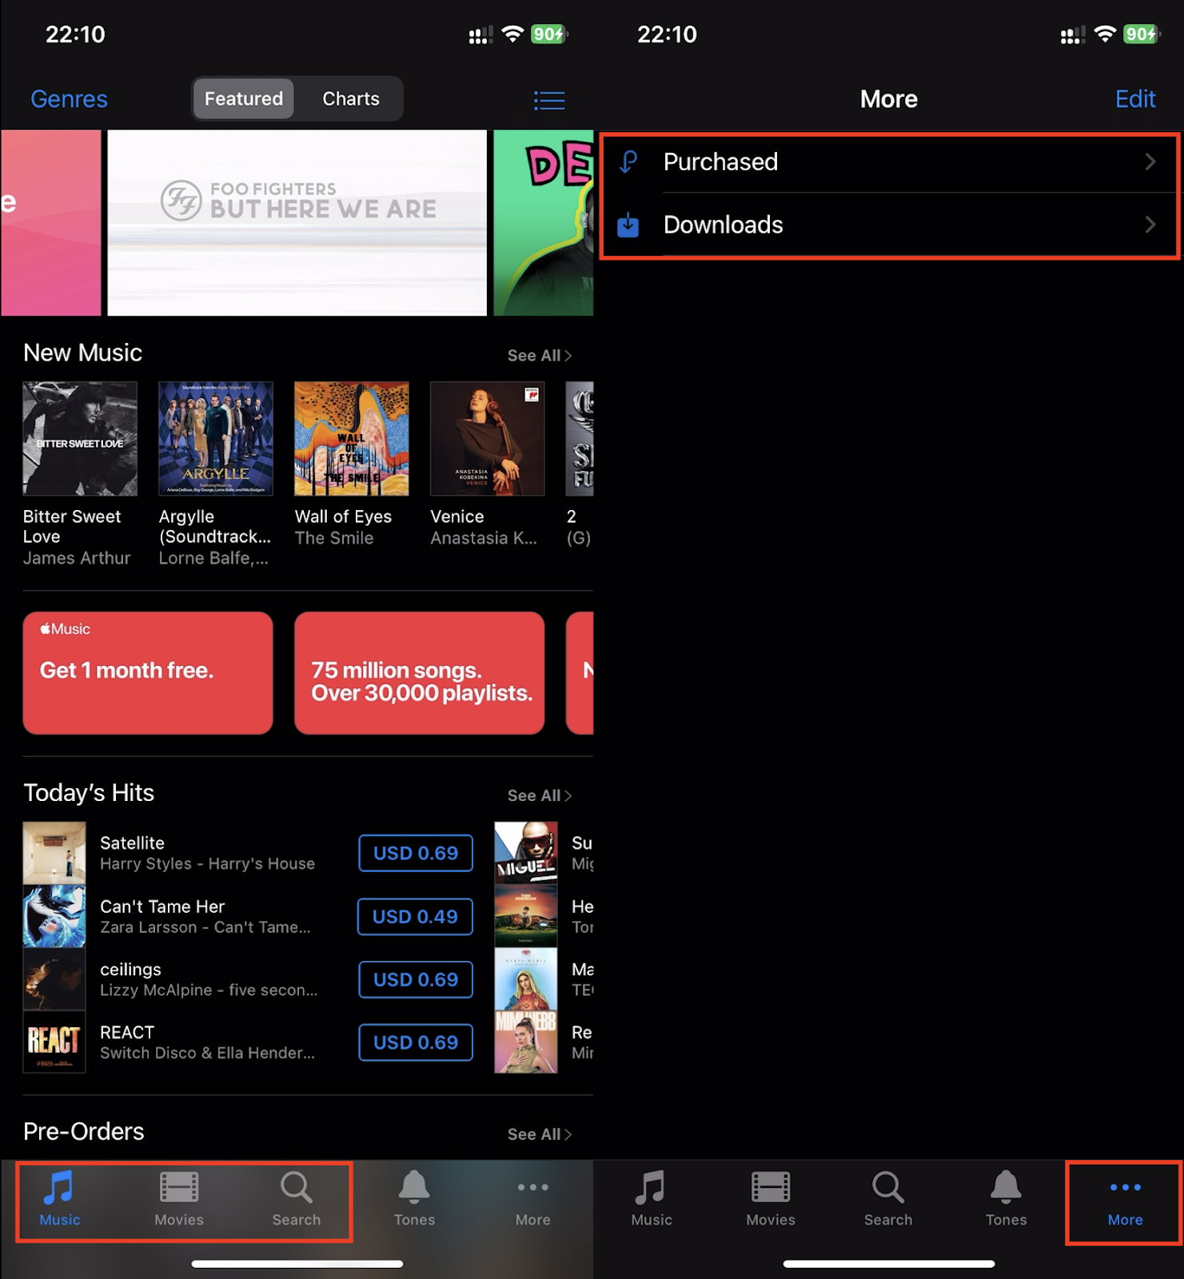1184x1279 pixels.
Task: Tap the 75 million songs promo card
Action: [x=420, y=673]
